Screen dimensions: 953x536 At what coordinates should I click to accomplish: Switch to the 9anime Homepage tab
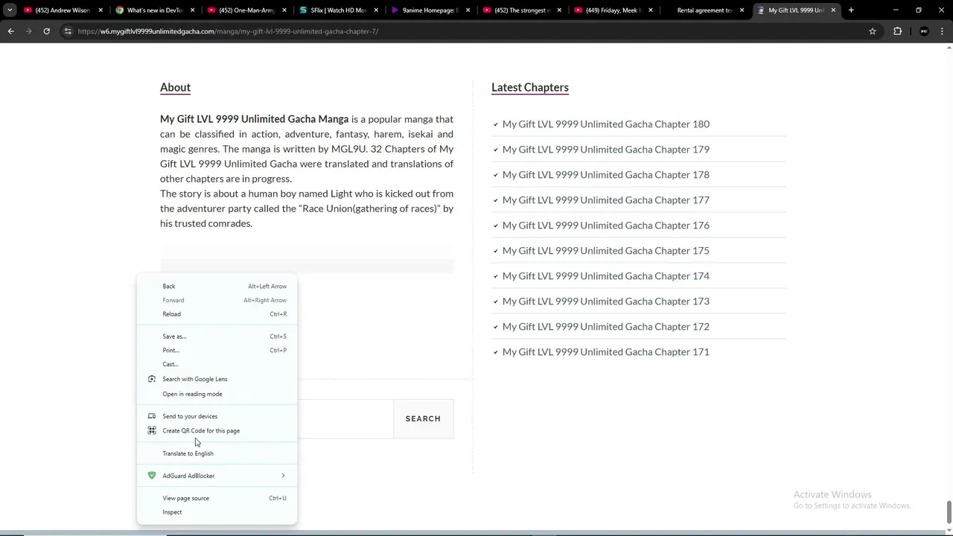[430, 10]
